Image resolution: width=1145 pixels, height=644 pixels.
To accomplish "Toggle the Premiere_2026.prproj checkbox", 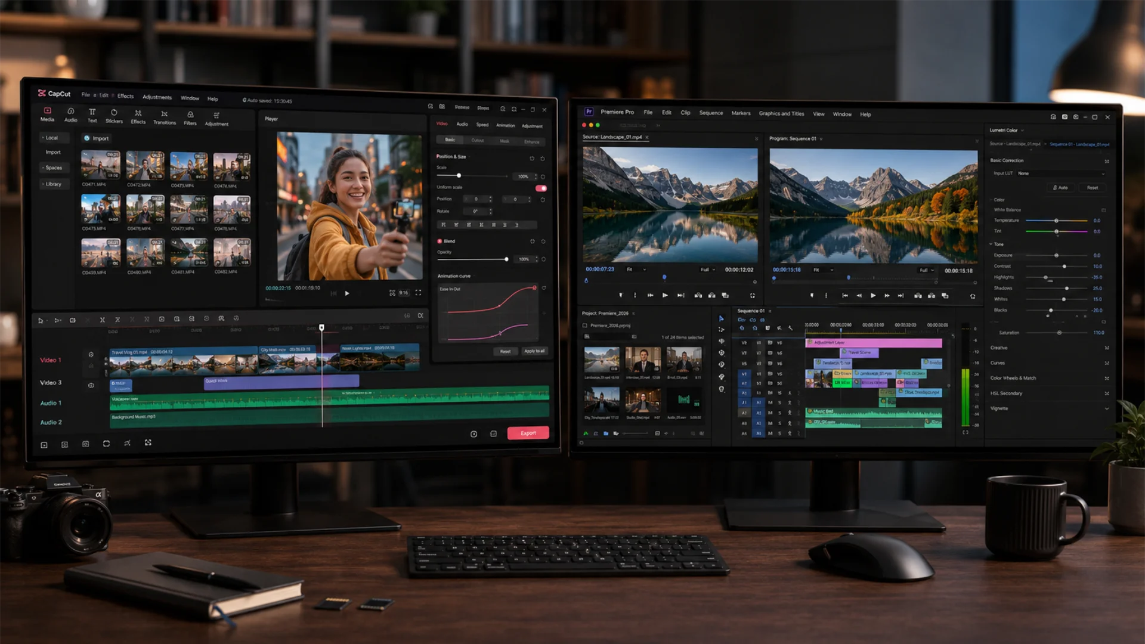I will (x=585, y=326).
